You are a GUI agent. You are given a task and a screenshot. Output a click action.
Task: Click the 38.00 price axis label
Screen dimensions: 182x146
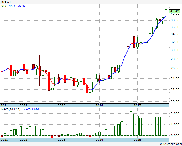tap(175, 20)
